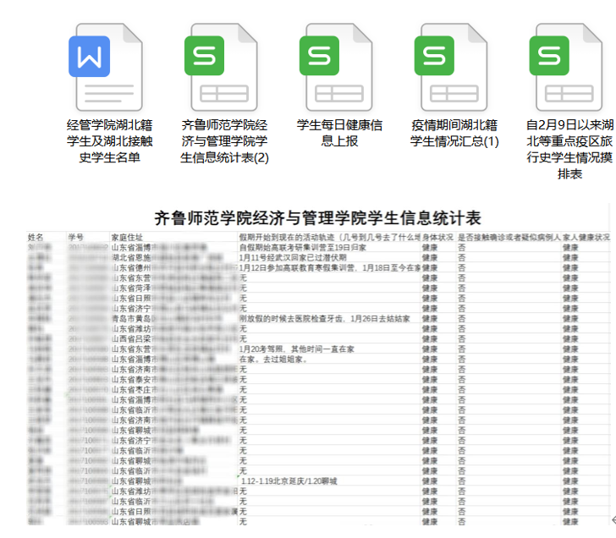Select the 学号 column header cell
The width and height of the screenshot is (616, 538).
click(x=77, y=238)
